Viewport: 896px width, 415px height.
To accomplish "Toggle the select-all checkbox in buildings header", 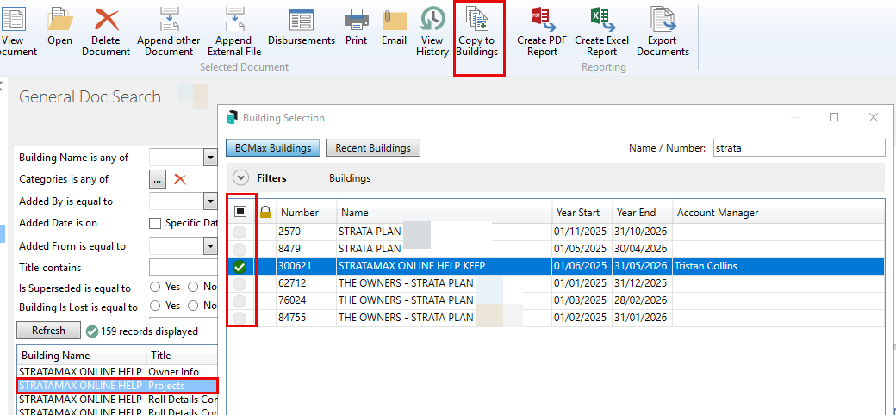I will [240, 212].
